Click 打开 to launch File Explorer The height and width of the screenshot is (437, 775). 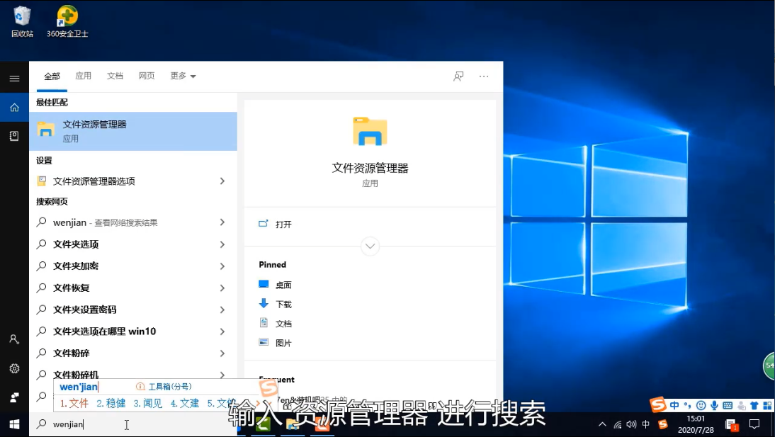coord(283,225)
